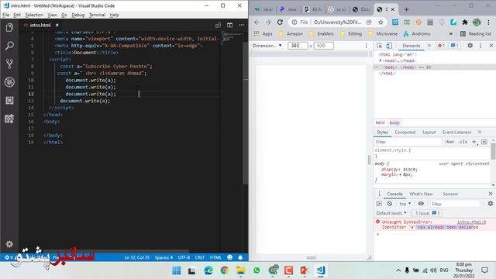This screenshot has height=279, width=496.
Task: Show console sidebar panel
Action: (x=379, y=204)
